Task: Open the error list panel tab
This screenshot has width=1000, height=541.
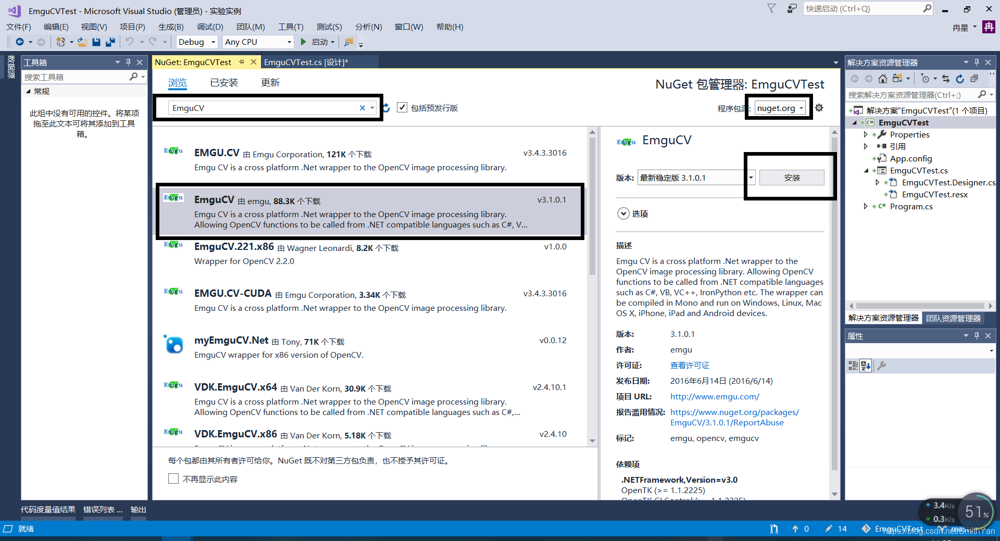Action: 103,510
